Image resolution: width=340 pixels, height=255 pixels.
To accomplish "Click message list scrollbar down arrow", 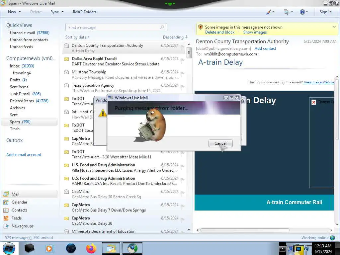I will pos(189,230).
